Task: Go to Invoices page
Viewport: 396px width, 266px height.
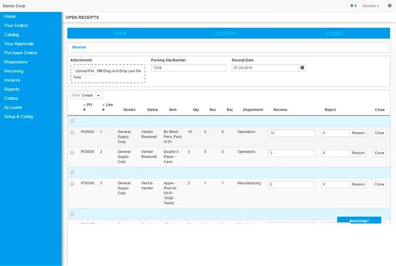Action: click(x=12, y=80)
